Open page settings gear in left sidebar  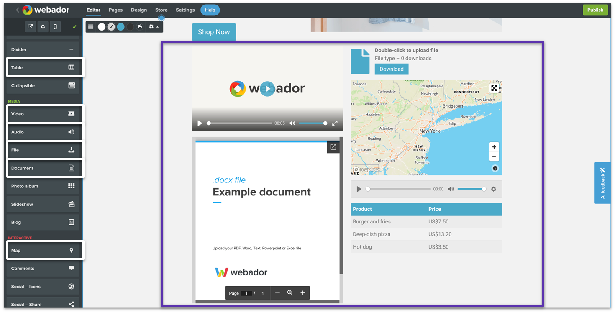click(x=43, y=26)
